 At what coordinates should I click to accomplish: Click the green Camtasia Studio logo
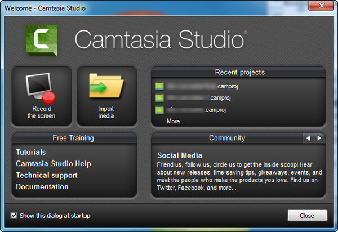[42, 41]
